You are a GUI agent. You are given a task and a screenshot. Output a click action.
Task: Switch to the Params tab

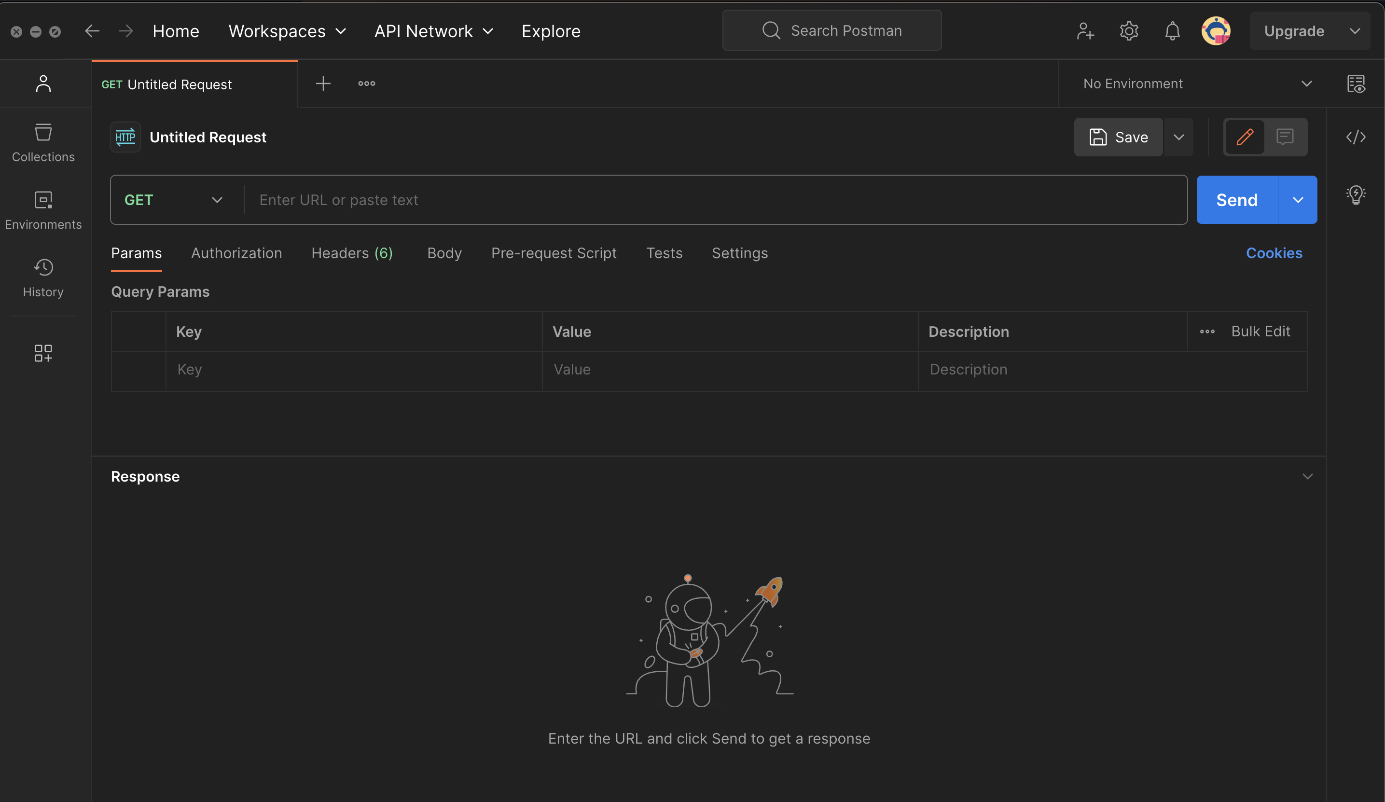pos(136,253)
